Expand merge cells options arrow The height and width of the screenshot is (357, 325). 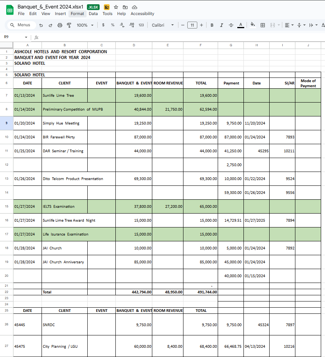click(279, 25)
